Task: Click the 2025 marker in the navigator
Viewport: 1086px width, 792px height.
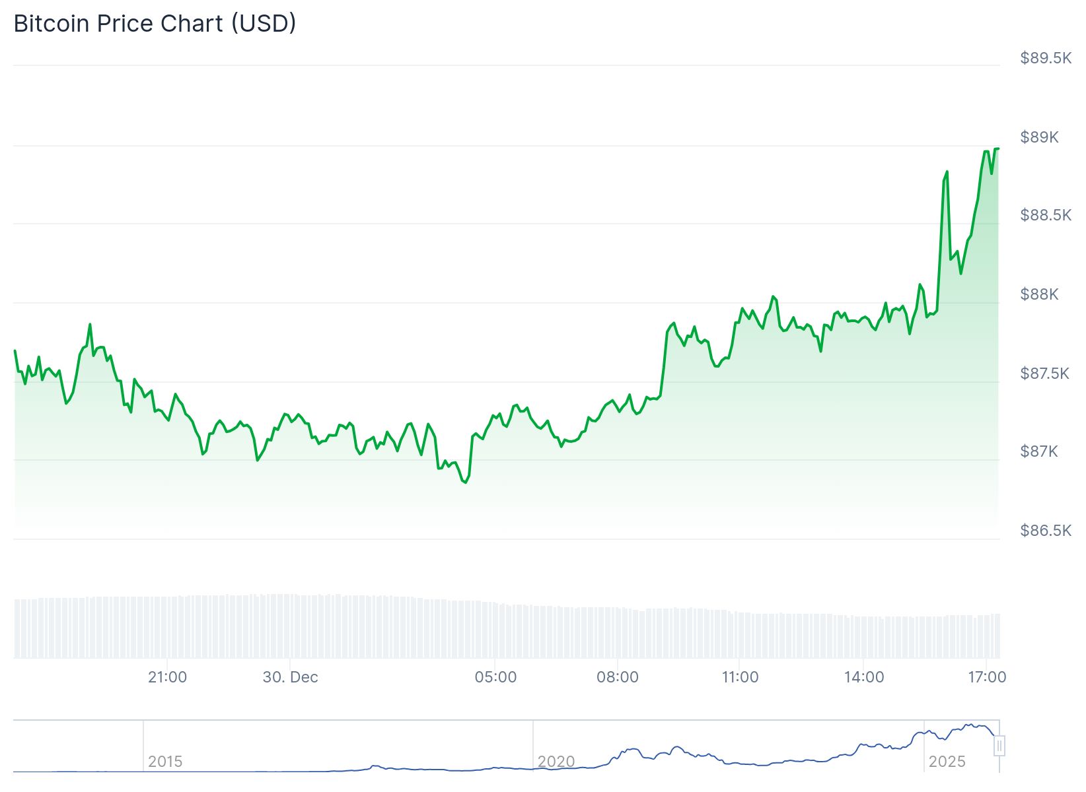Action: (x=947, y=762)
